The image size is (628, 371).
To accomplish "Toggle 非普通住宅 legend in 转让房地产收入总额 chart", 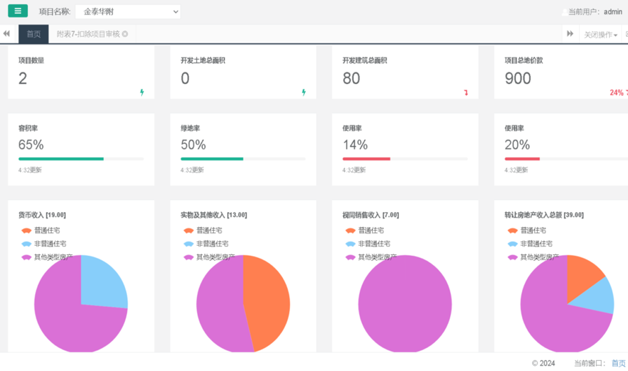I will (x=530, y=244).
